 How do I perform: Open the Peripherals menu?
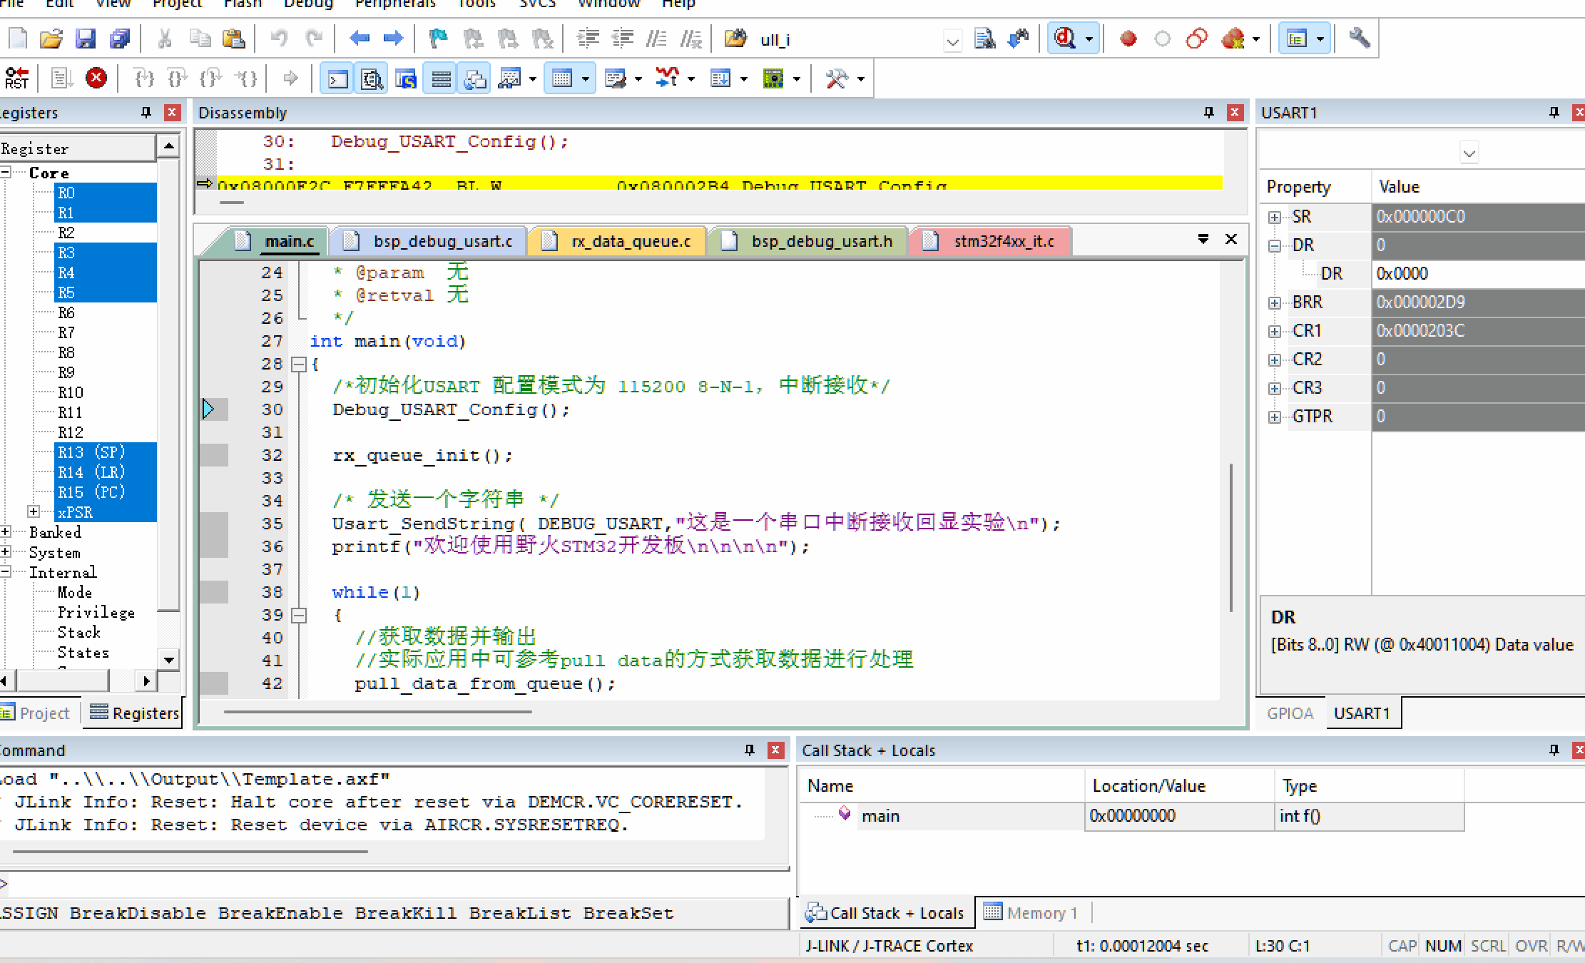click(x=395, y=4)
